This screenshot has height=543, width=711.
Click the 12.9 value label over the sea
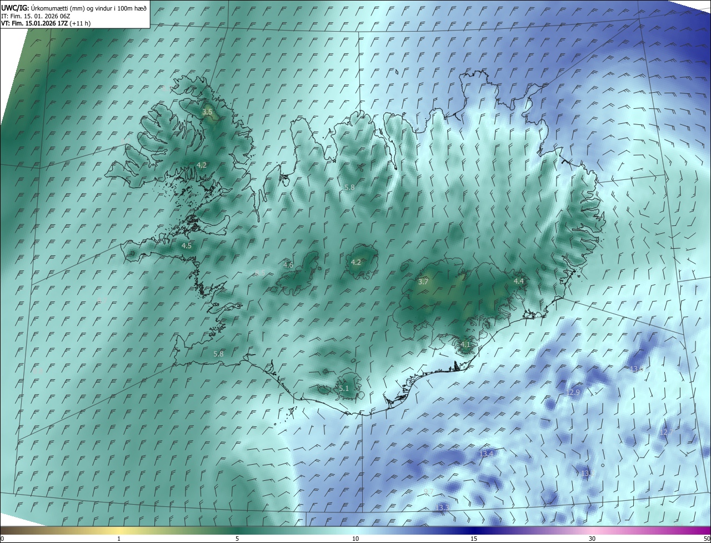(x=573, y=393)
